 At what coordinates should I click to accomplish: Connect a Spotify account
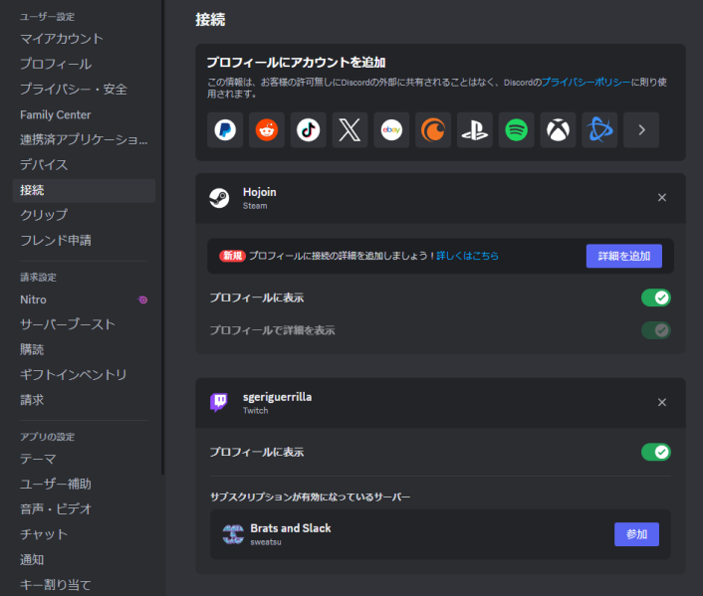click(517, 130)
